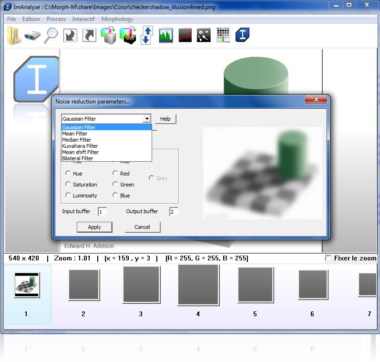Select the Red channel radio button
Viewport: 380px width, 362px height.
tap(115, 173)
